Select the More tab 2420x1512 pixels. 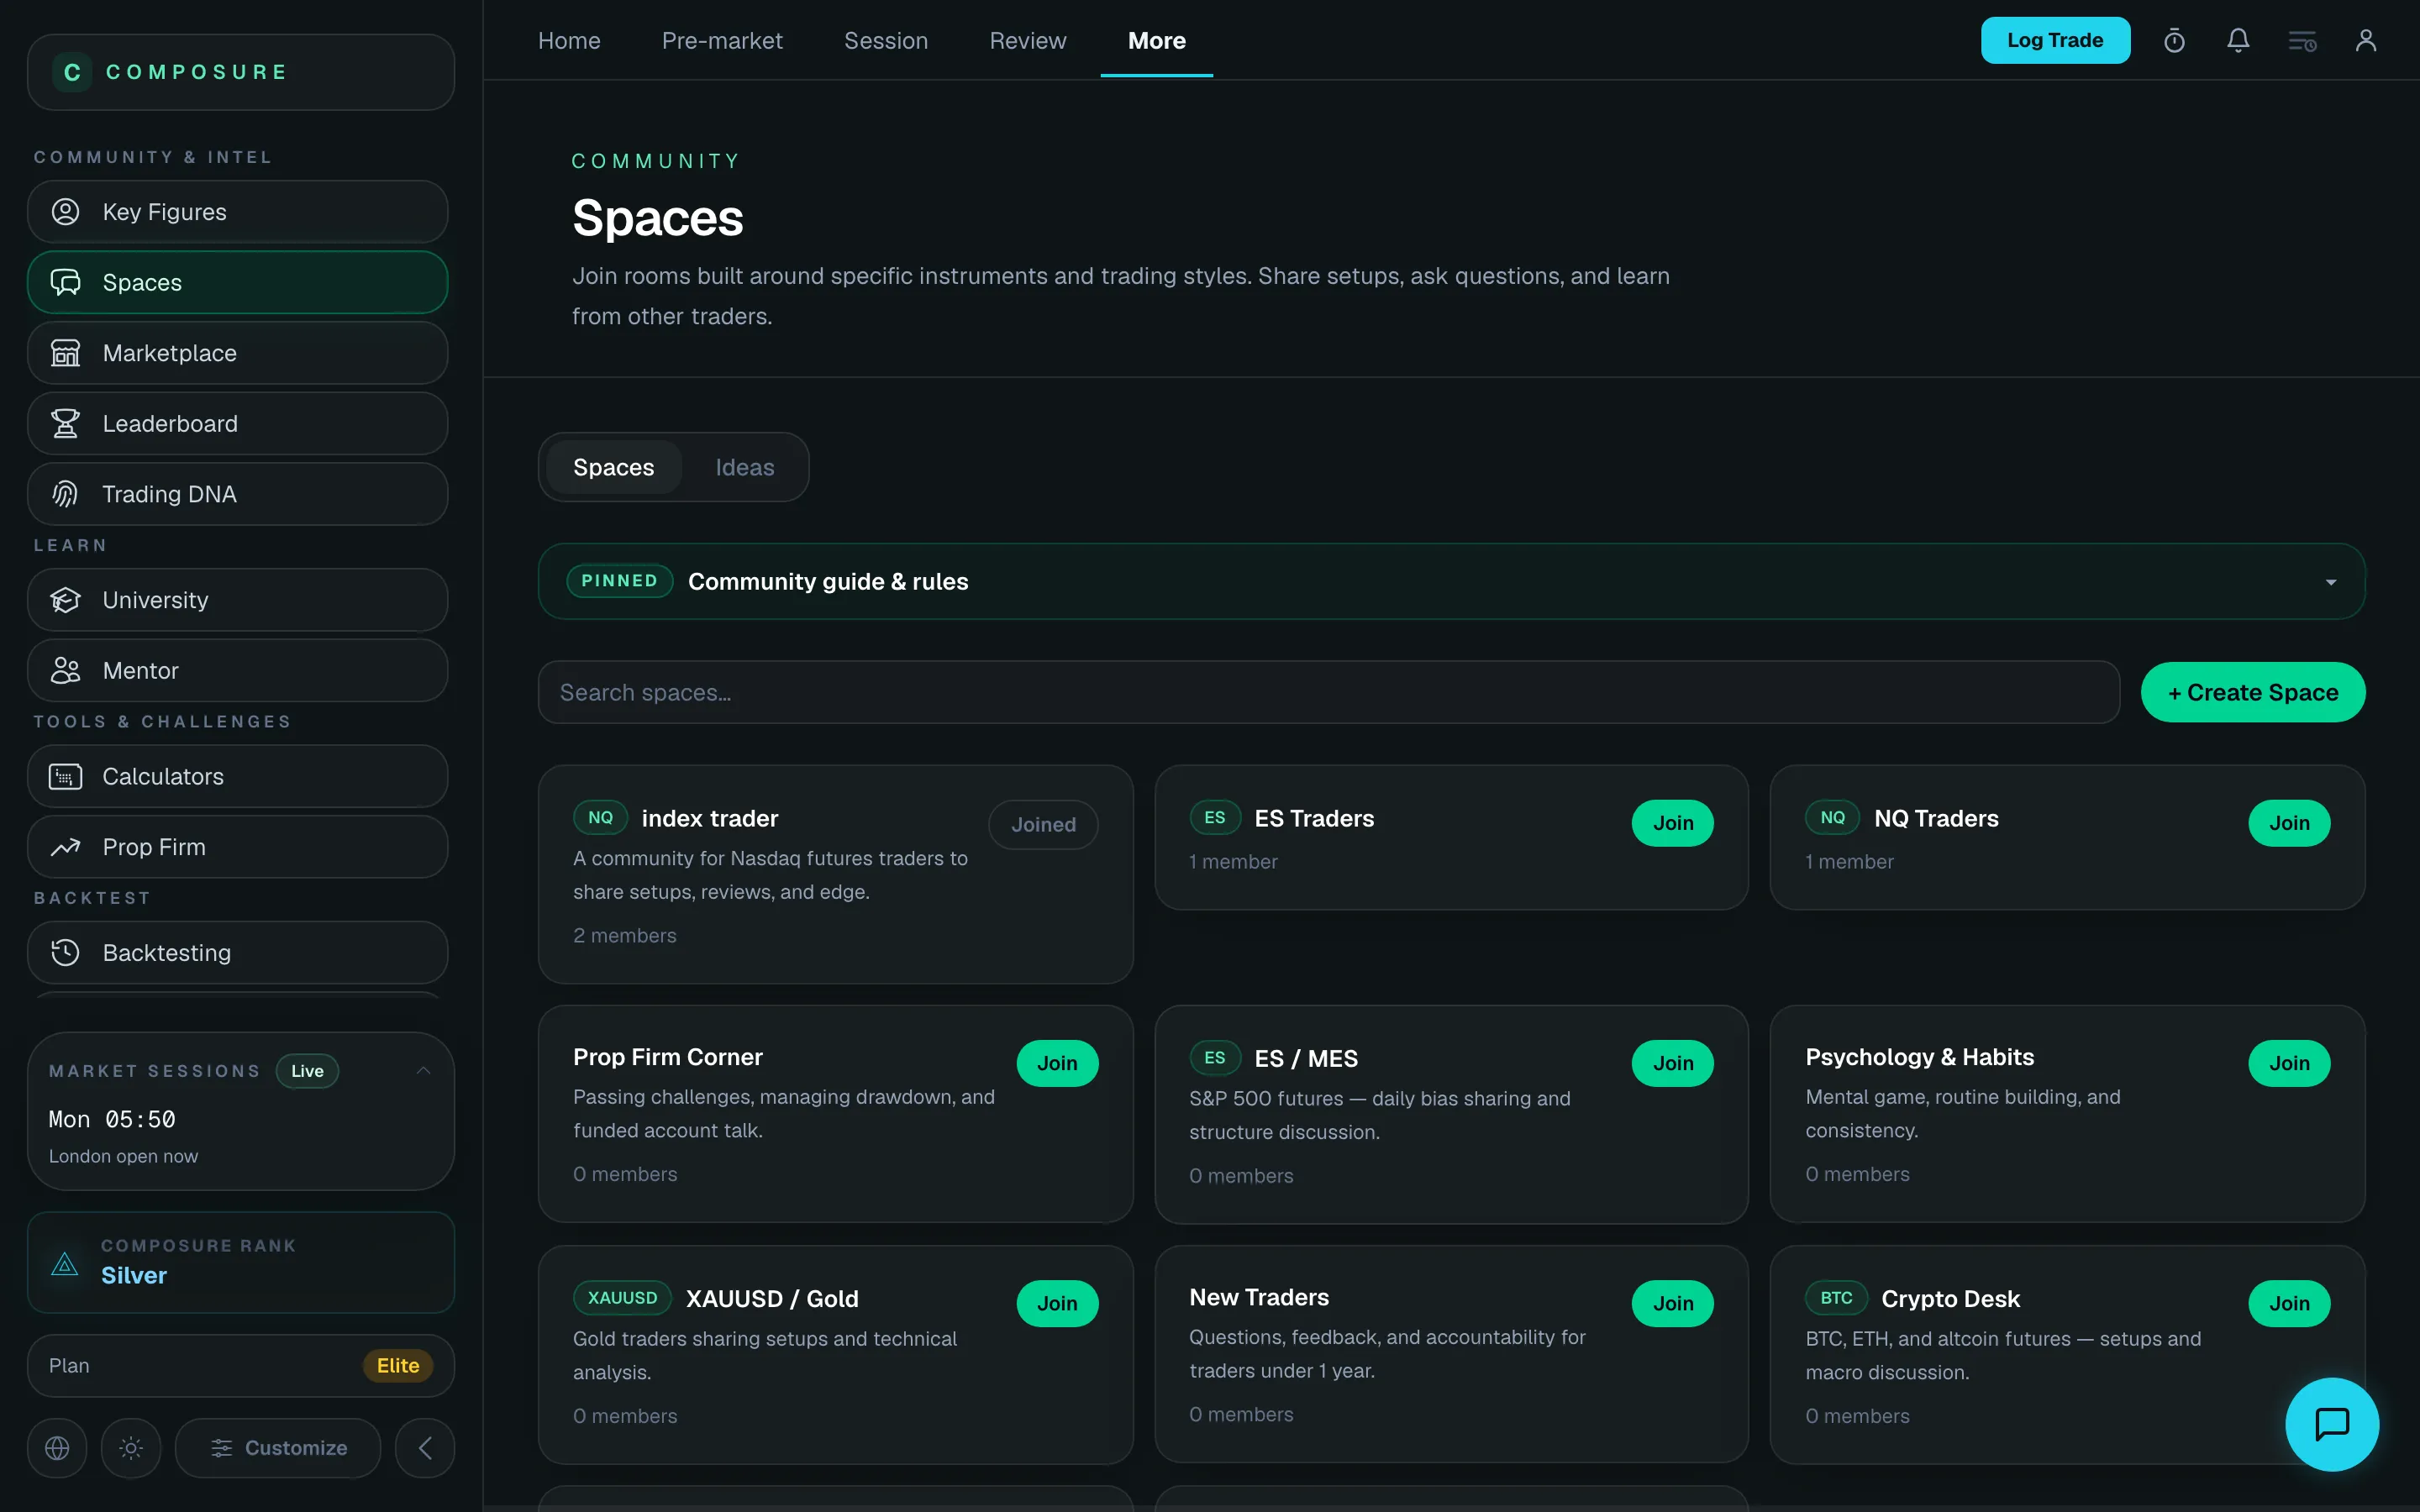click(x=1157, y=41)
